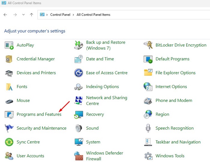
Task: Open the Credential Manager icon
Action: 9,59
